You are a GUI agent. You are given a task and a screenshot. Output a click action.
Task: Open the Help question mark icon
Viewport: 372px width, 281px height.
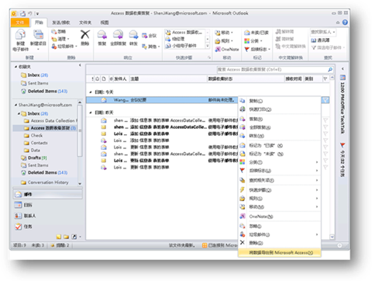[x=345, y=23]
